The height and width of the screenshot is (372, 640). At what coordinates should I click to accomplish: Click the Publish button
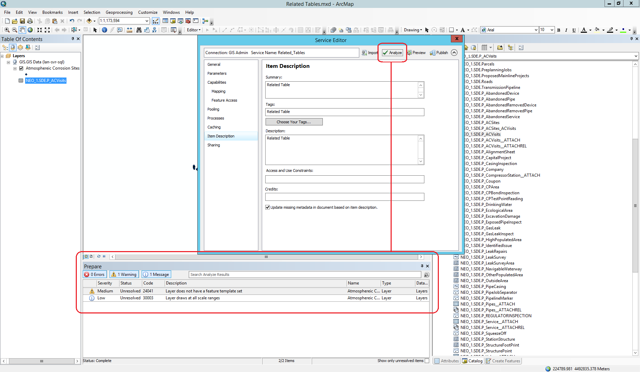pos(439,53)
